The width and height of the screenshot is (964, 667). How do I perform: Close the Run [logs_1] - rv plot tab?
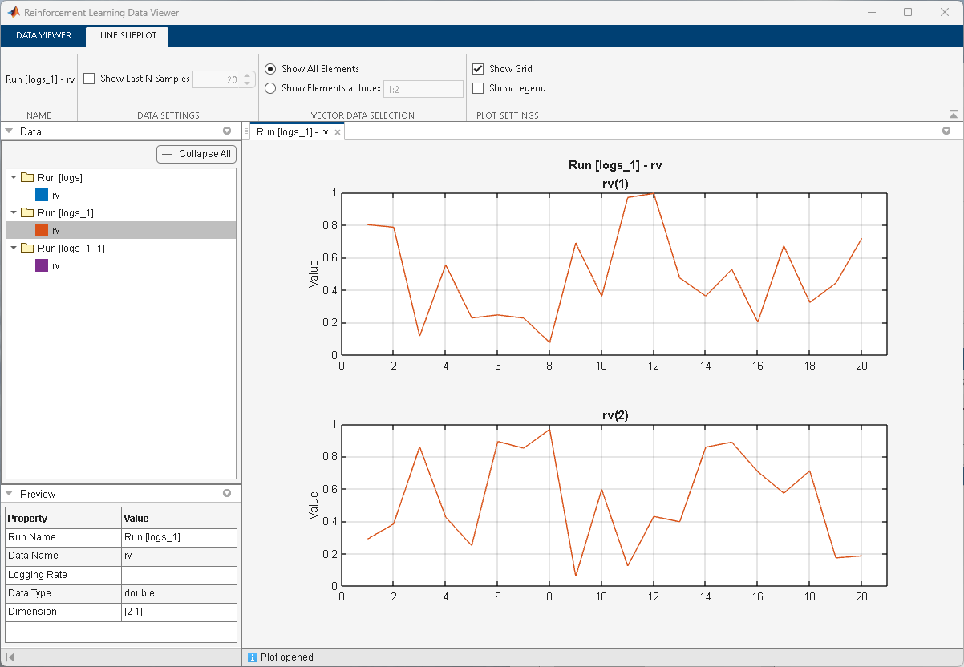point(338,132)
